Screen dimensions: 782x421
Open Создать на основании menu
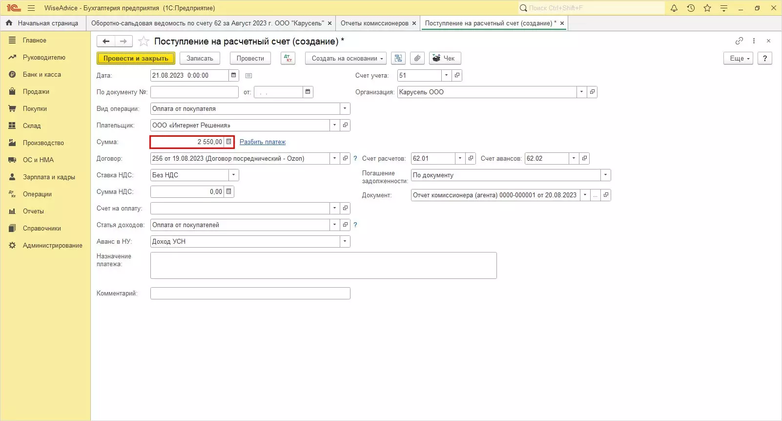[346, 58]
